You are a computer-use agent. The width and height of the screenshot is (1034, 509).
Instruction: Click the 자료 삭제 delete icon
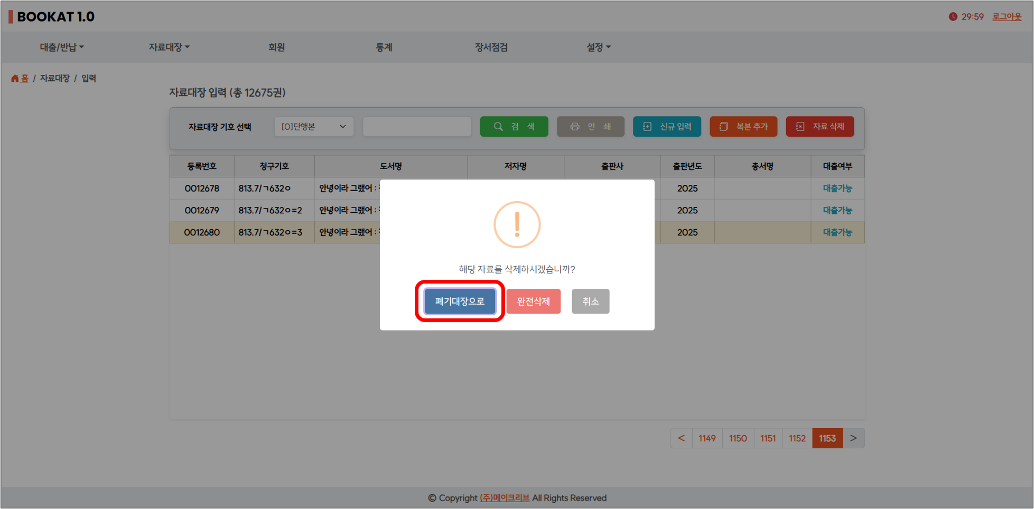(800, 127)
